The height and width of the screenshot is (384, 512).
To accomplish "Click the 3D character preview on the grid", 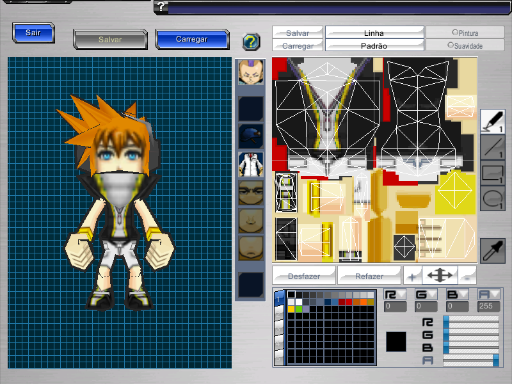I will (x=120, y=203).
